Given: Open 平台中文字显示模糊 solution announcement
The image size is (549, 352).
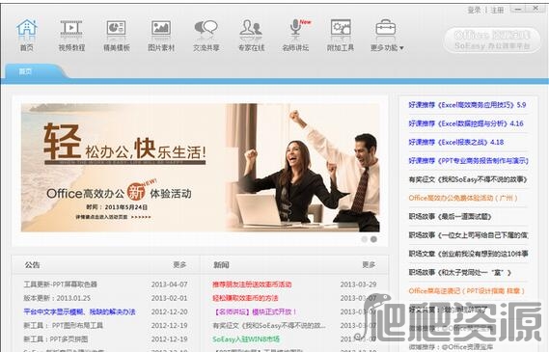Looking at the screenshot, I should (x=79, y=311).
